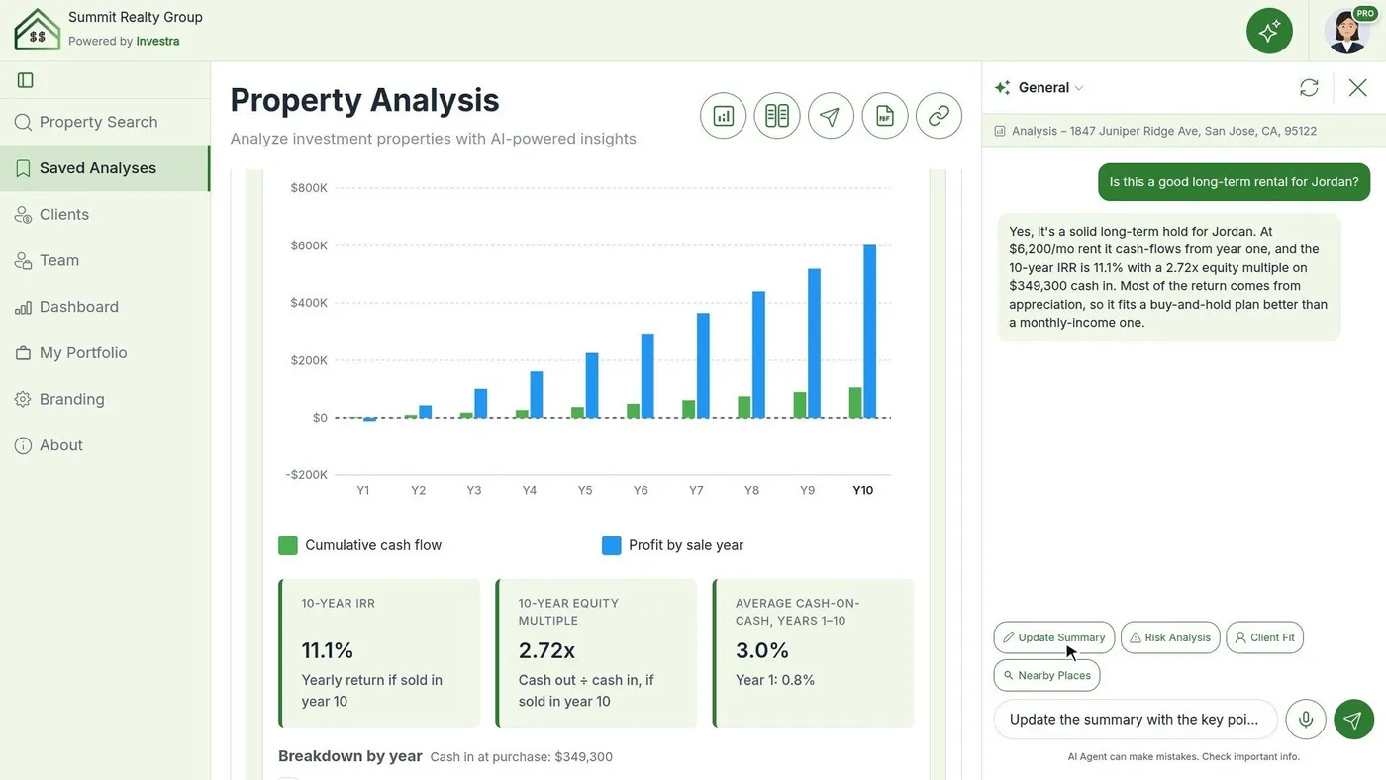1386x780 pixels.
Task: Click the document icon beside analysis address
Action: coord(1000,131)
